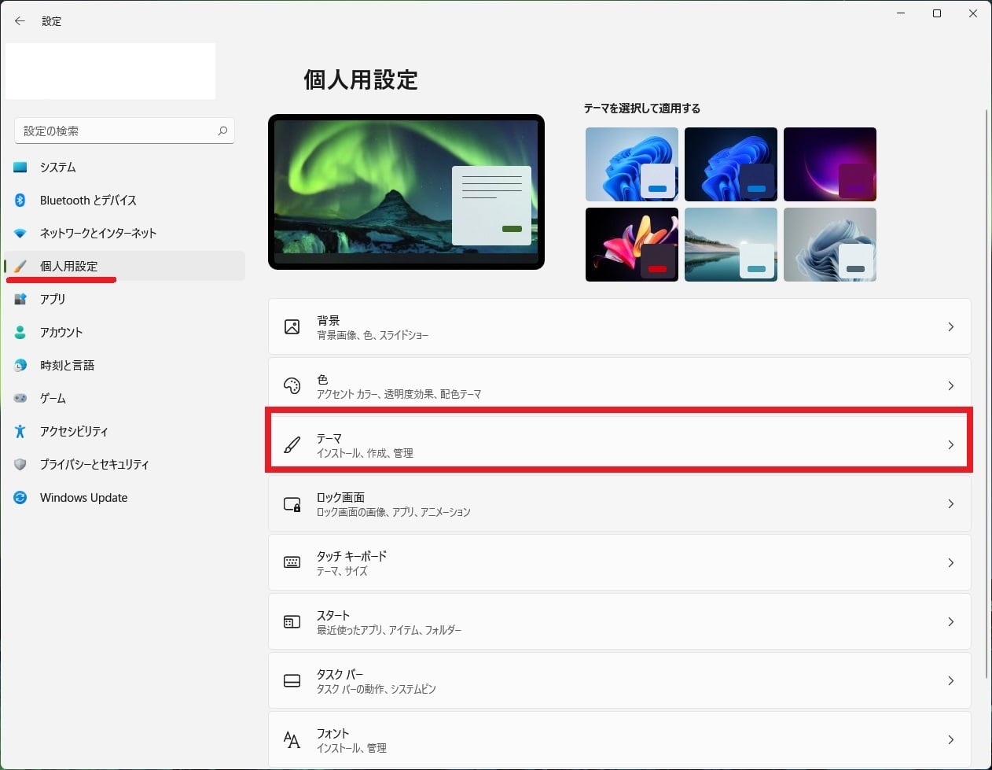
Task: Open Windows Update page
Action: 125,498
